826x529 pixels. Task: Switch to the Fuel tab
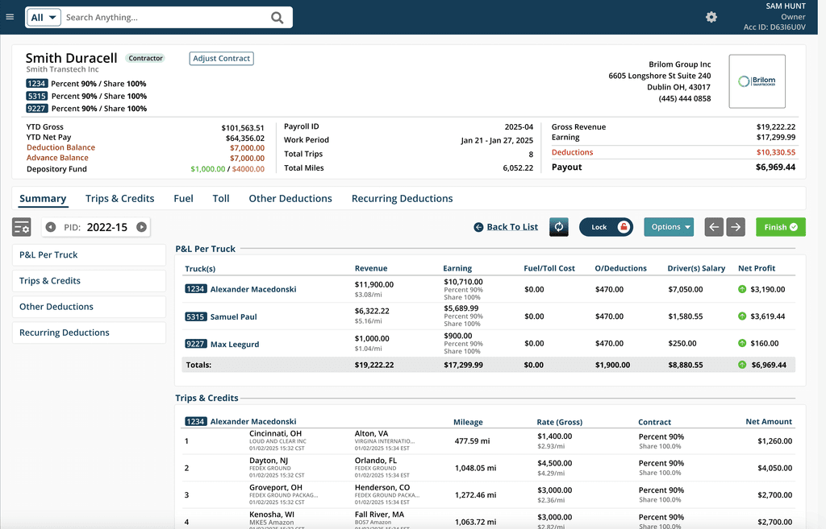pos(183,198)
